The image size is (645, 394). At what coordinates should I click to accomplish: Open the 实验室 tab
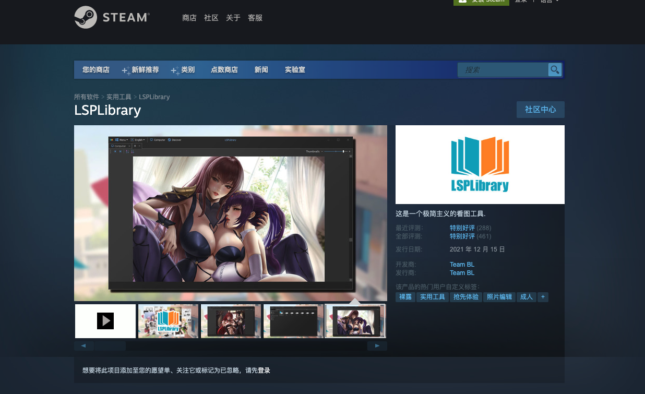pyautogui.click(x=295, y=69)
